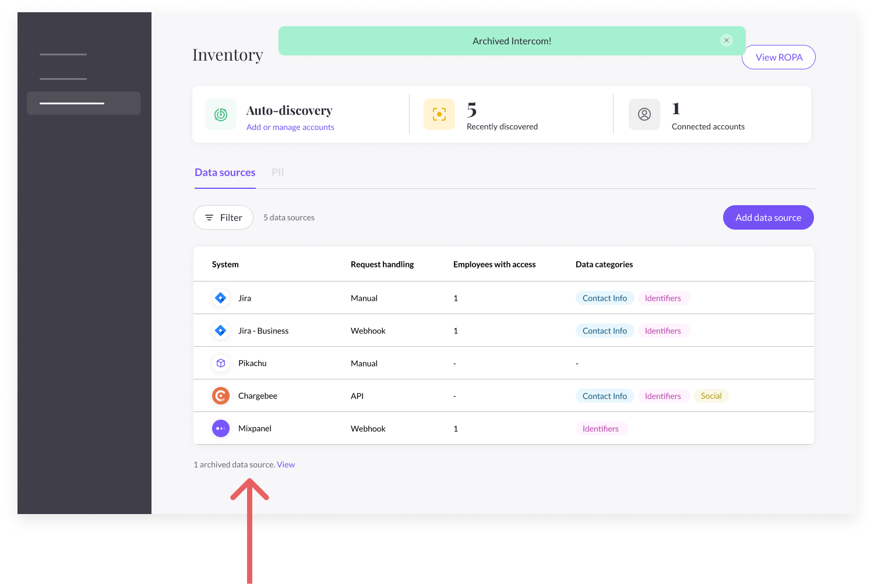
Task: Click the Employees with access column header
Action: (494, 264)
